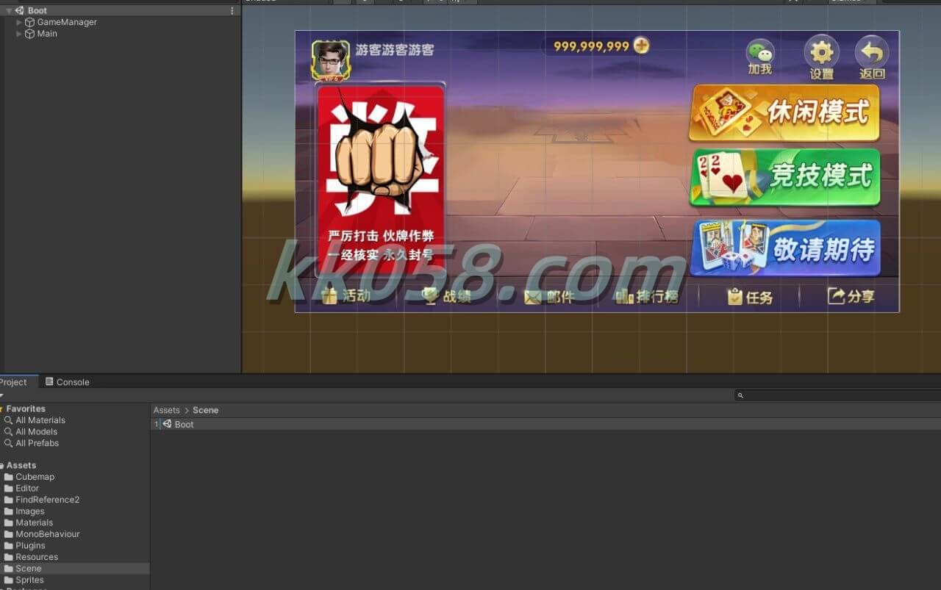Open the FindReference2 folder

coord(42,500)
